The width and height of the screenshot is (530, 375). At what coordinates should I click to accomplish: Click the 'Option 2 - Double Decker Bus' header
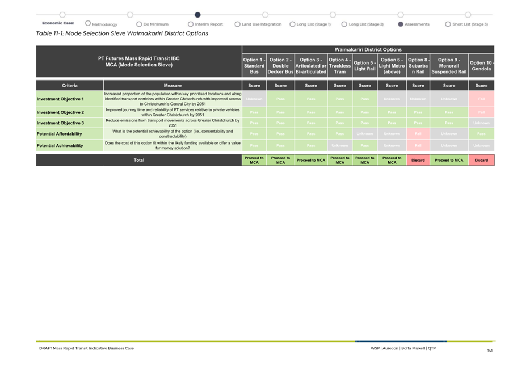click(280, 66)
